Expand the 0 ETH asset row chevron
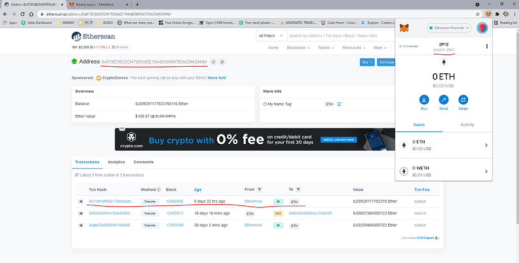 click(x=486, y=145)
